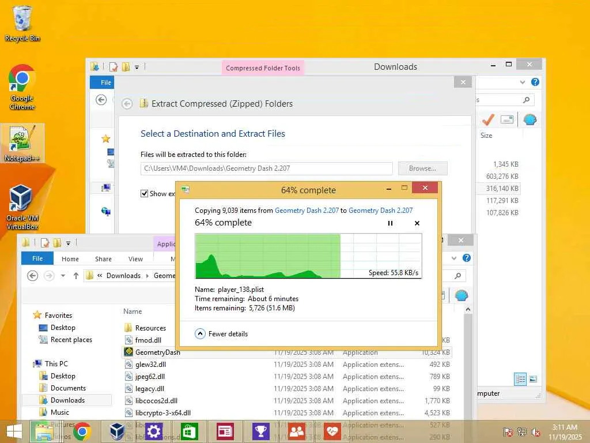Select the Resources folder
This screenshot has height=443, width=590.
[150, 328]
